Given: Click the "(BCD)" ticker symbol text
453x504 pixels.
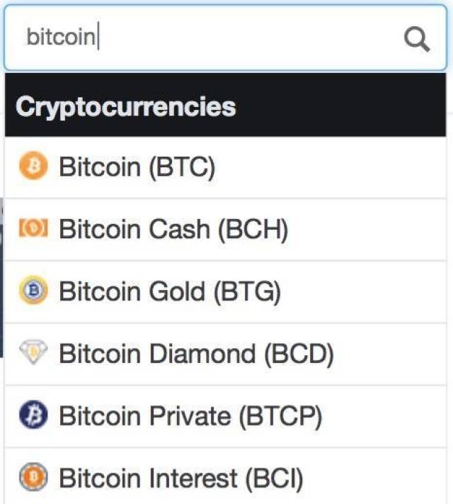Looking at the screenshot, I should 298,354.
